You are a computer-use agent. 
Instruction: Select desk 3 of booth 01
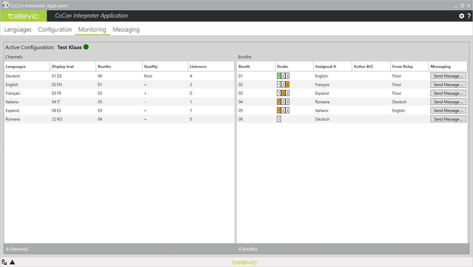tap(287, 76)
